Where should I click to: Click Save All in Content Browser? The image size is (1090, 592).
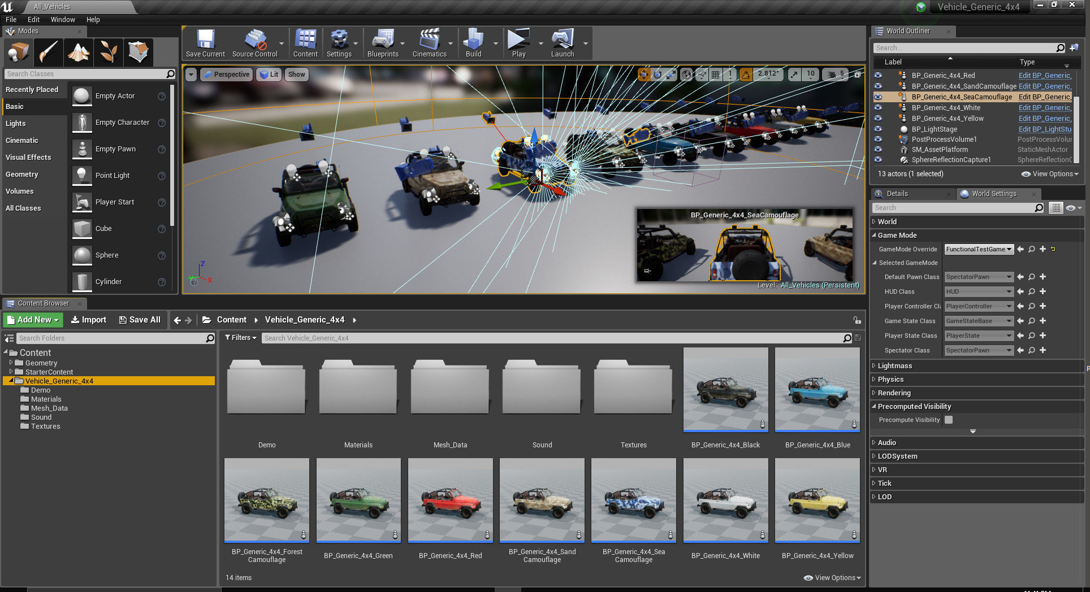pyautogui.click(x=140, y=320)
